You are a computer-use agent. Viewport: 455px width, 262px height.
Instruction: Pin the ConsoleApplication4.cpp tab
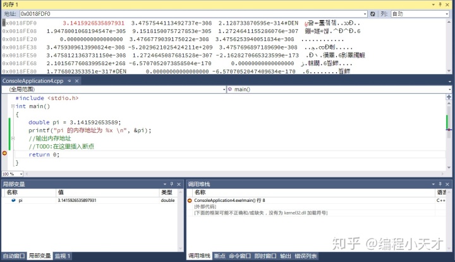70,81
